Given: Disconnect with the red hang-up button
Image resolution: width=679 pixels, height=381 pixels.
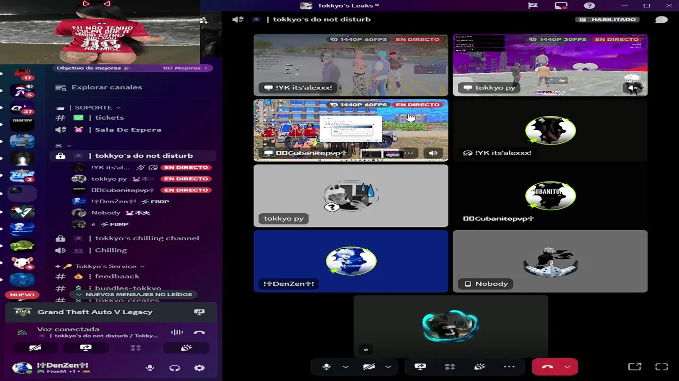Looking at the screenshot, I should [x=547, y=367].
